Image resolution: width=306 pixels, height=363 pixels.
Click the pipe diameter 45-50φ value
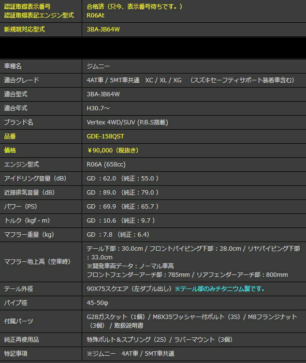[98, 302]
